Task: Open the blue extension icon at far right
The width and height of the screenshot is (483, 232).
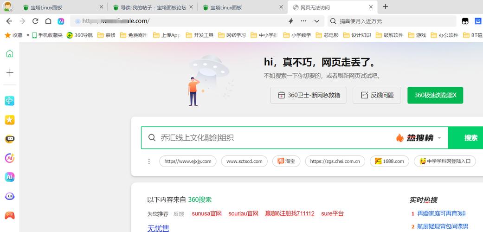Action: pyautogui.click(x=478, y=21)
